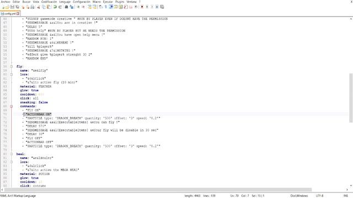Image resolution: width=353 pixels, height=198 pixels.
Task: Click the vertical scrollbar thumb
Action: pyautogui.click(x=351, y=98)
